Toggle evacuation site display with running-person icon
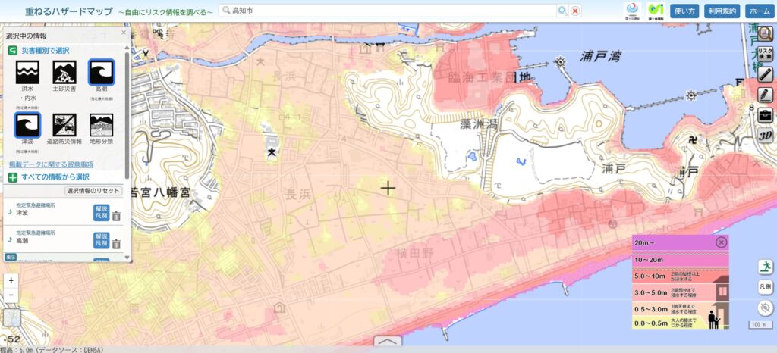 766,266
